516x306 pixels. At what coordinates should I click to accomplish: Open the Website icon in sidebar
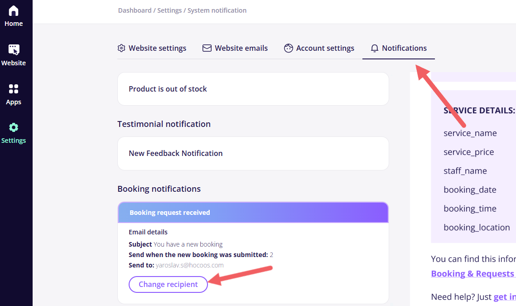(14, 50)
